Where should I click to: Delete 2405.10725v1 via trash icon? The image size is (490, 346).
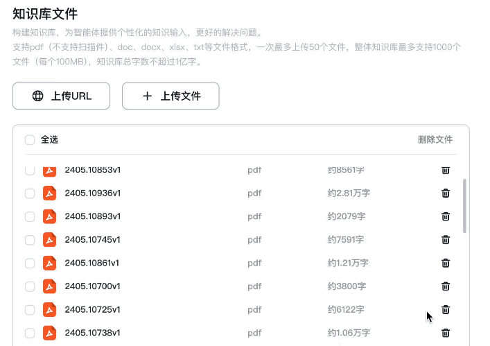pos(446,309)
